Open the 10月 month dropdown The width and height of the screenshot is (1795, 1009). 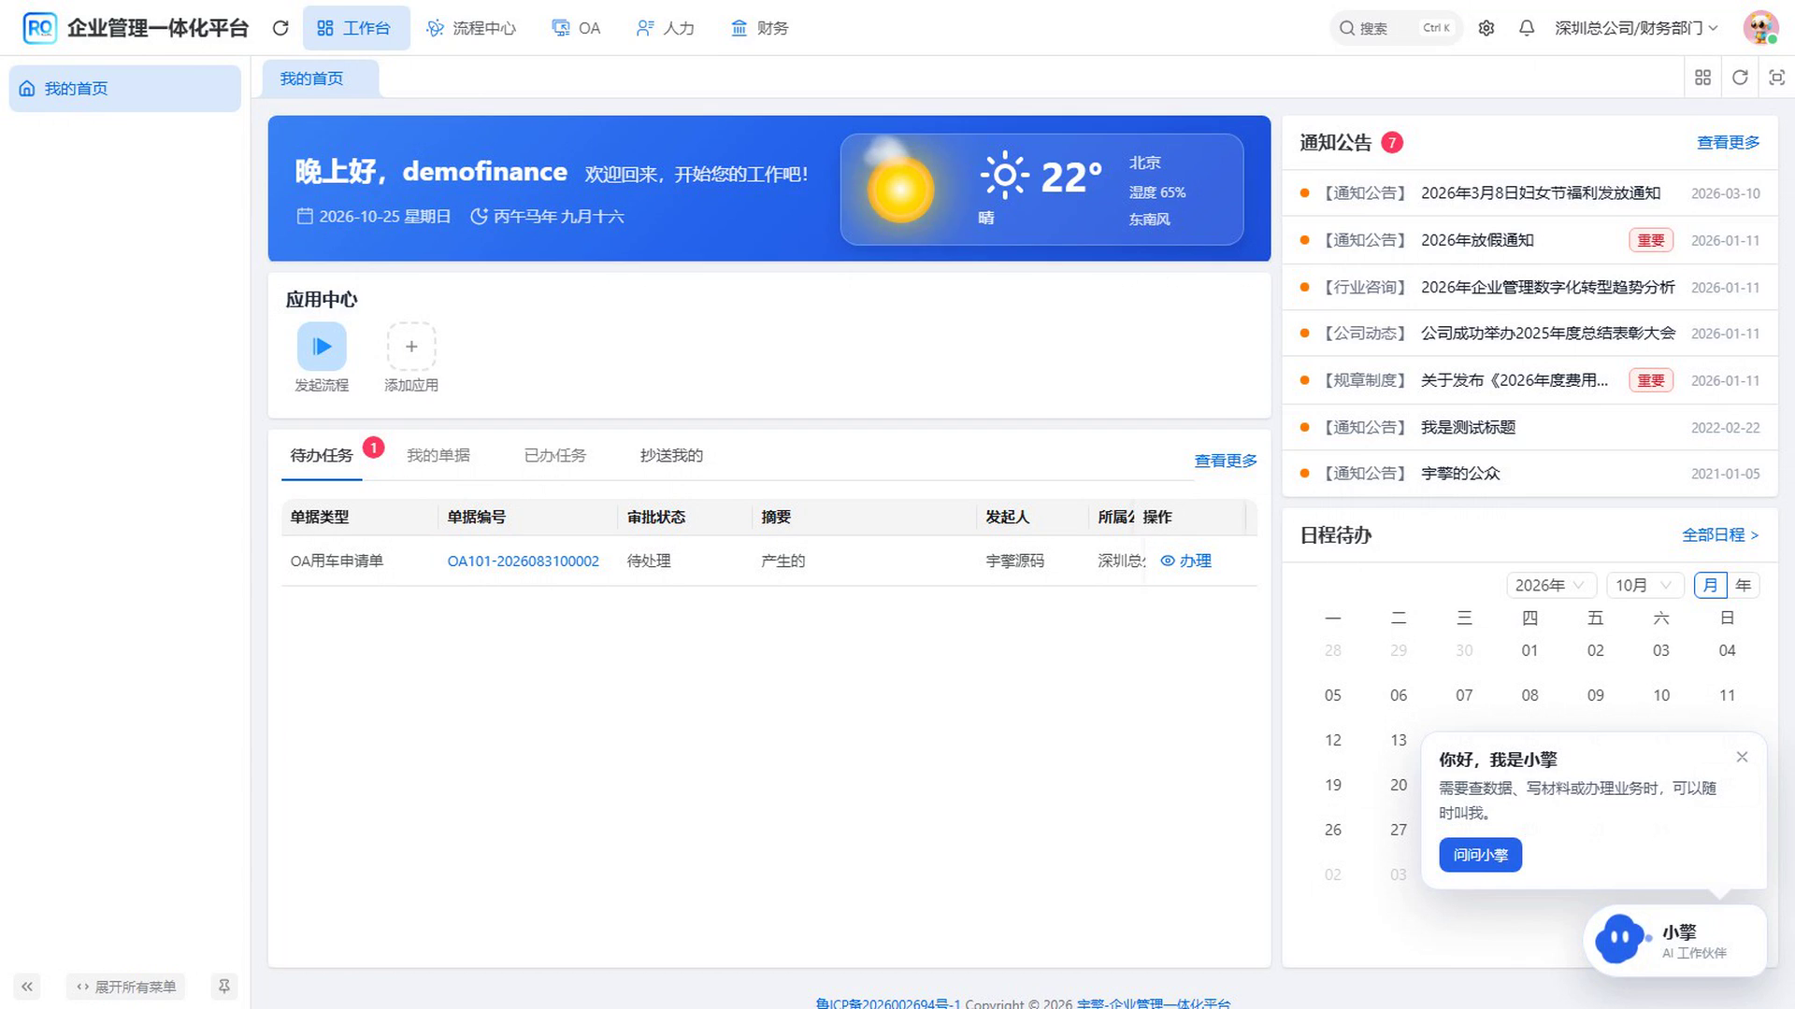1644,585
